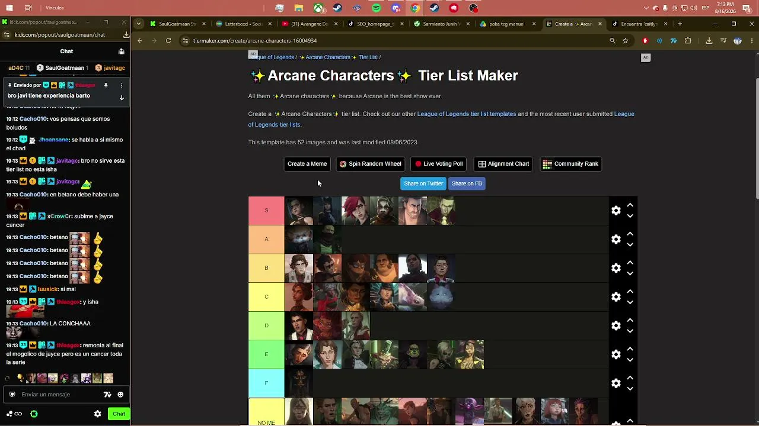The width and height of the screenshot is (759, 426).
Task: Pick the only character thumbnail in F tier
Action: 299,383
